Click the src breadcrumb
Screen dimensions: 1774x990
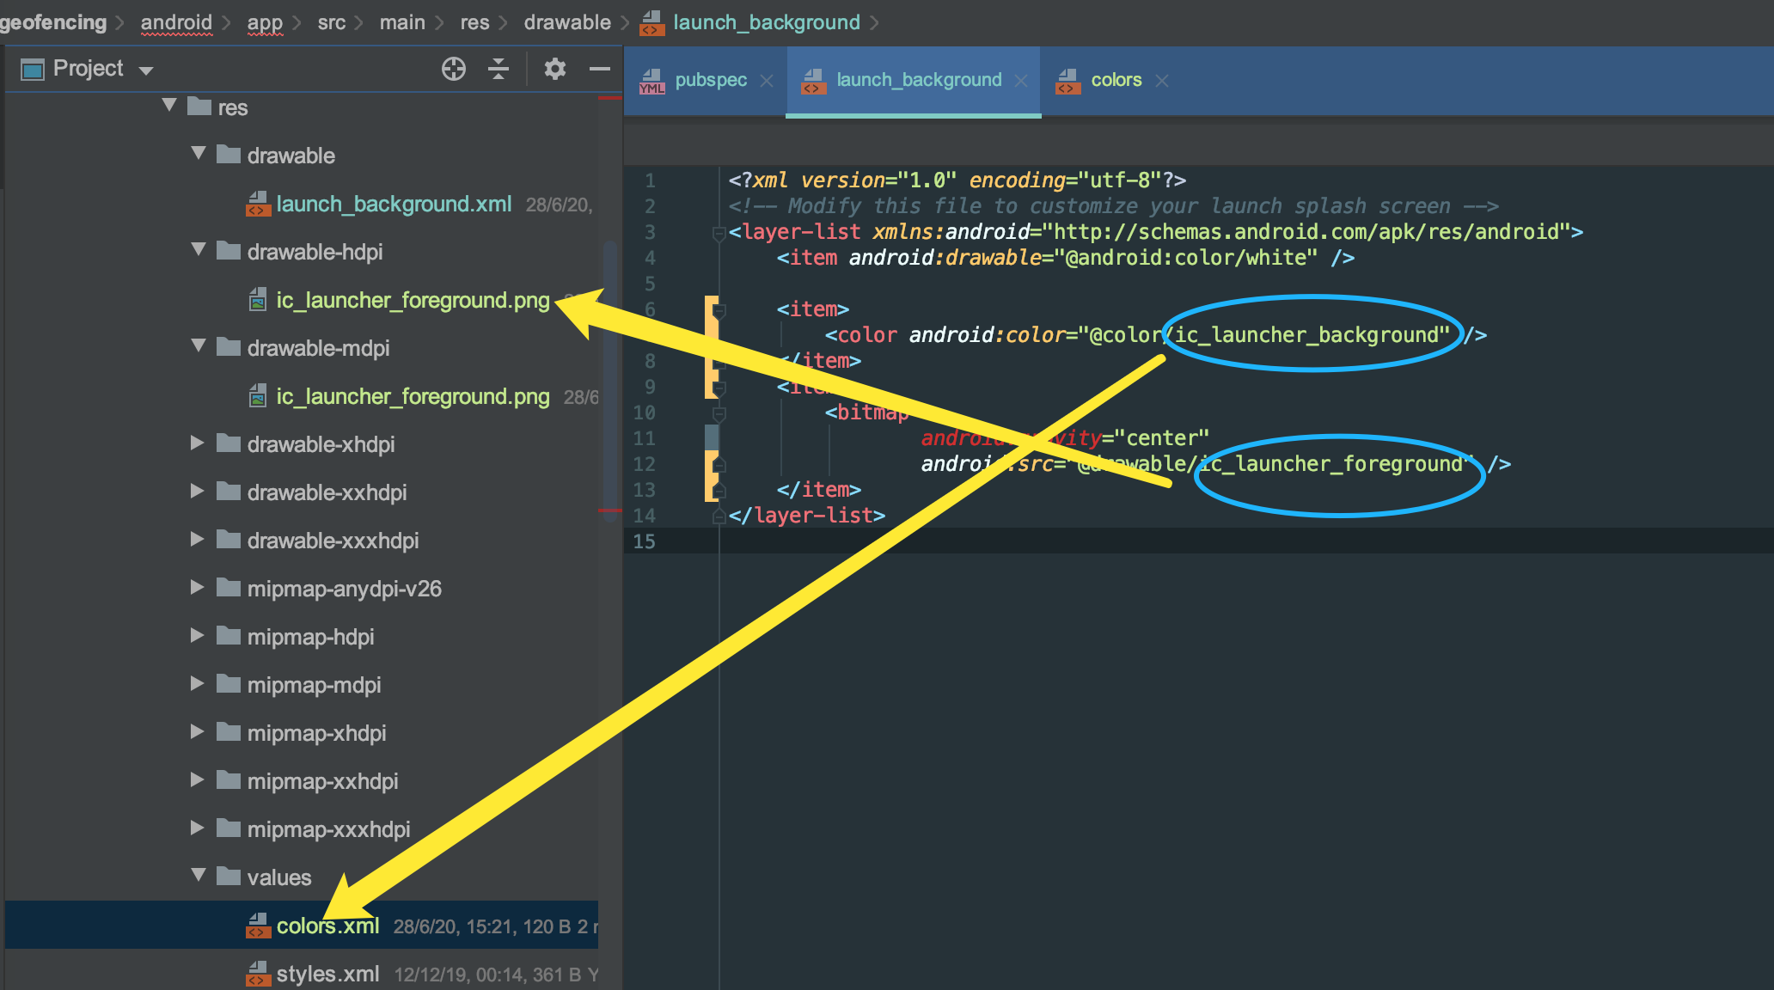(332, 22)
